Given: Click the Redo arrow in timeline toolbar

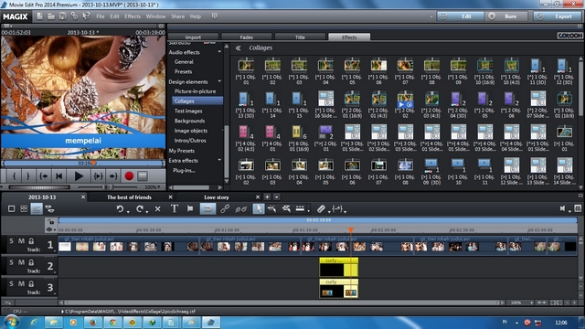Looking at the screenshot, I should pos(140,209).
